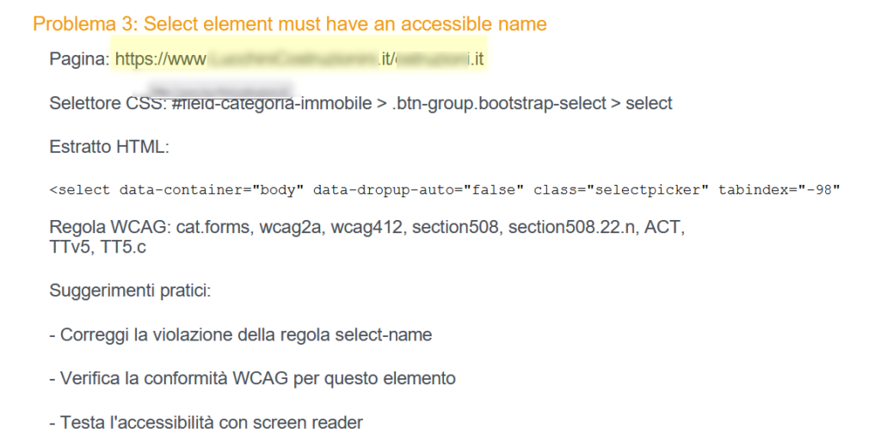Click the 'Suggerimenti pratici:' heading

click(130, 291)
